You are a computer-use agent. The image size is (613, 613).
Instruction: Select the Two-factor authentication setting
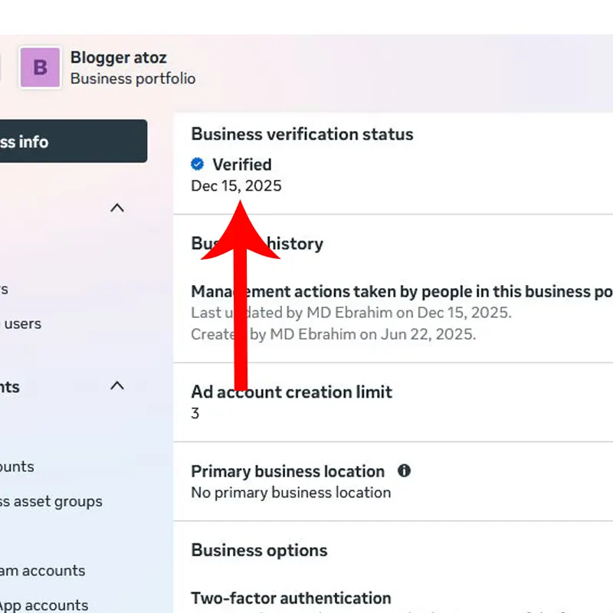(291, 598)
